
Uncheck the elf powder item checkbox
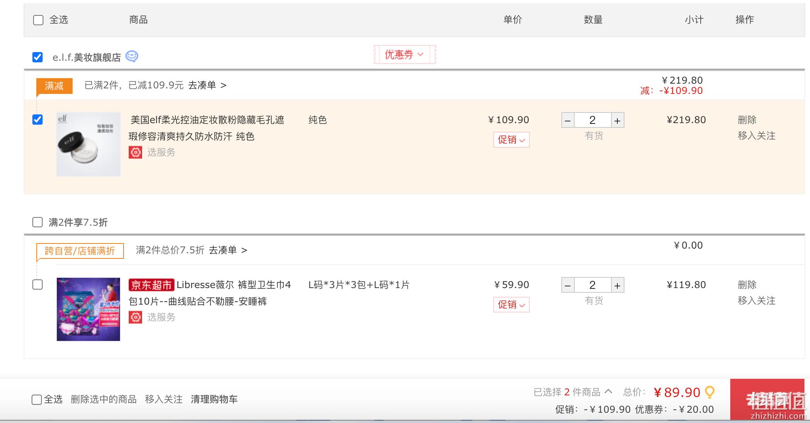pos(37,120)
